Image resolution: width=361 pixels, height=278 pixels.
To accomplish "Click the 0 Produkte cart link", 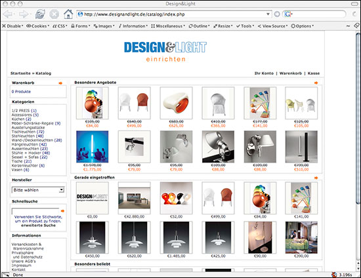I will click(21, 92).
